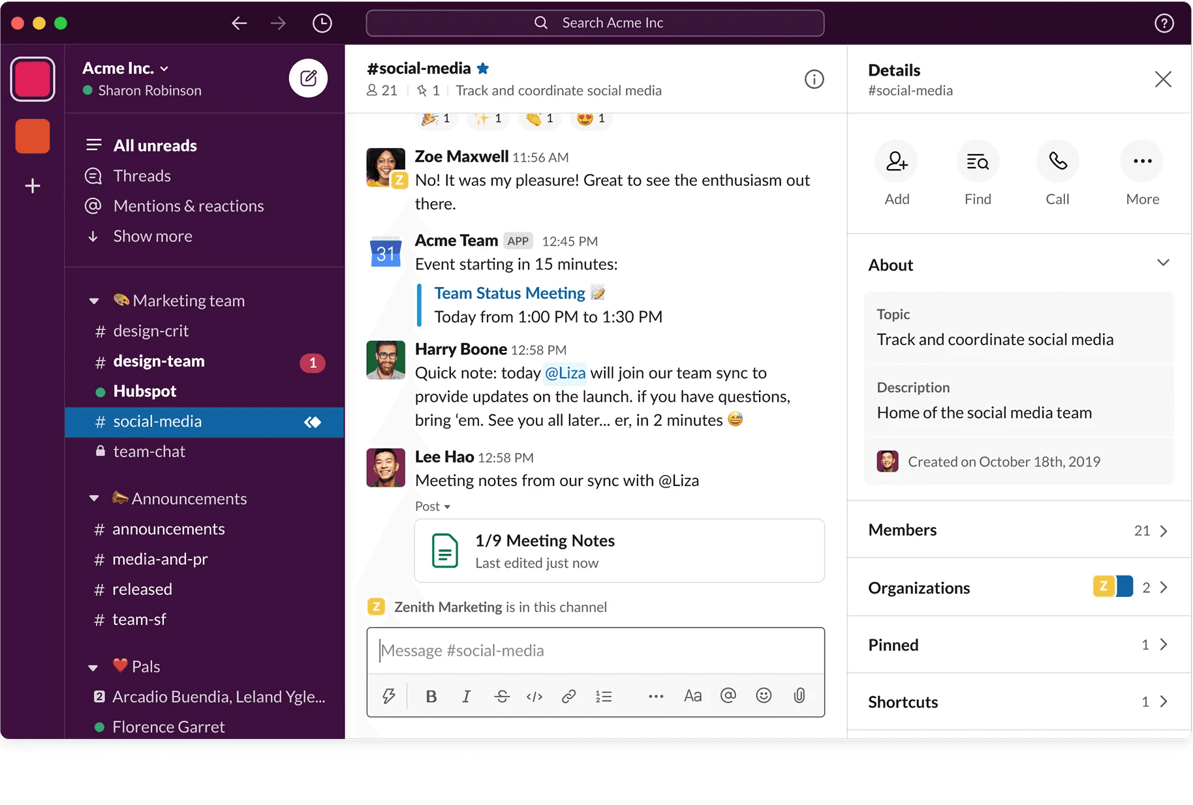Open more formatting options ellipsis

pyautogui.click(x=656, y=696)
